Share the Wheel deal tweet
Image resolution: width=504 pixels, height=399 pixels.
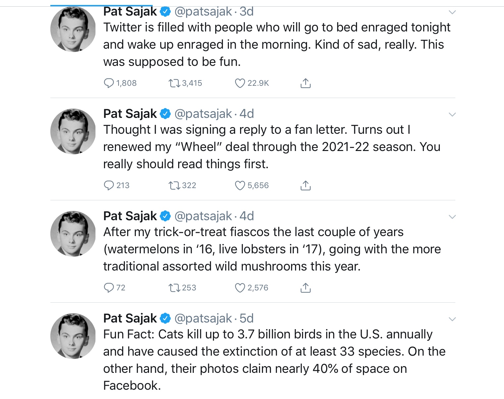(305, 185)
